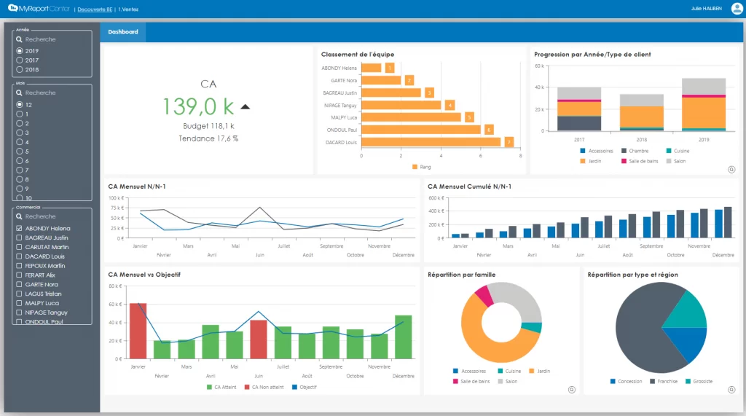The image size is (746, 416).
Task: Click the Commercial Recherche search field
Action: pyautogui.click(x=55, y=216)
